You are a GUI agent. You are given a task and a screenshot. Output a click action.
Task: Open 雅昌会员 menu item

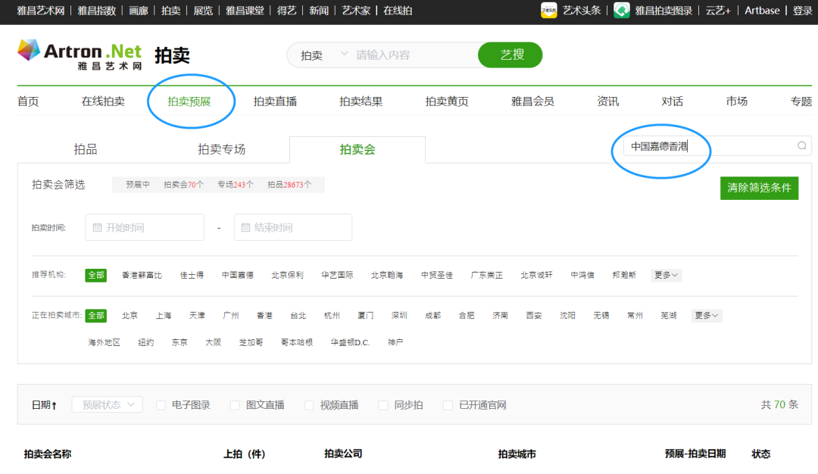(532, 101)
